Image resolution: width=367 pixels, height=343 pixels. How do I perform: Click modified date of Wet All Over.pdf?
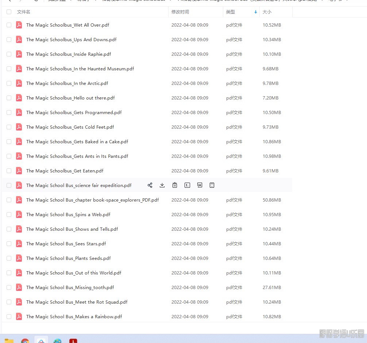tap(190, 25)
